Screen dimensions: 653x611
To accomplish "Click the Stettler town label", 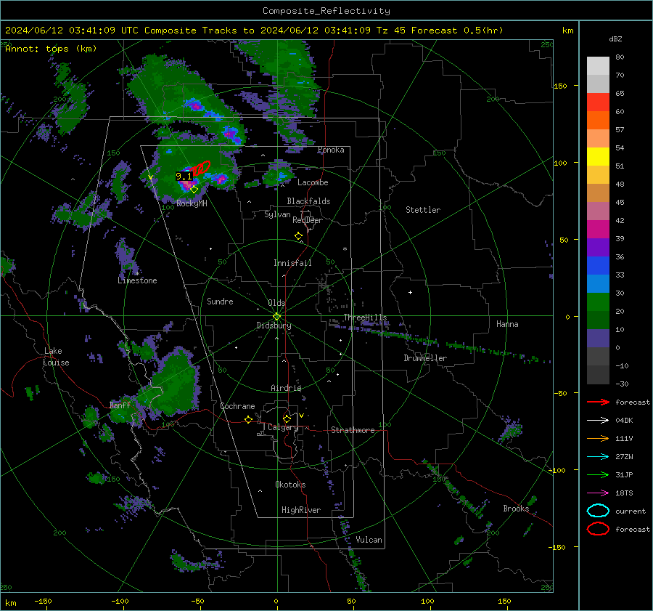I will 423,210.
